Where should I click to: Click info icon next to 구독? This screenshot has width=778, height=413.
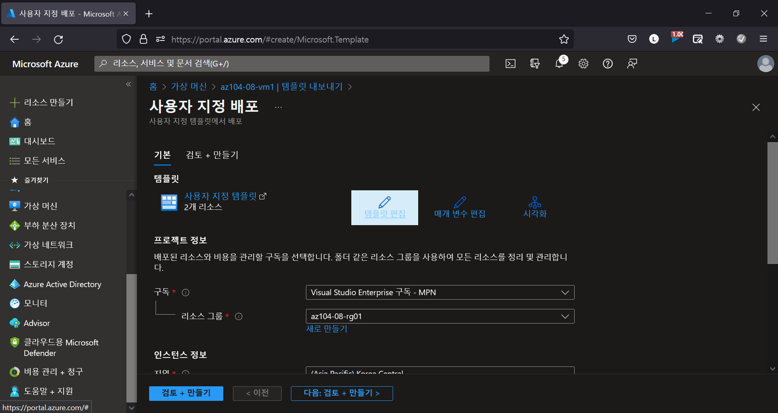point(186,293)
